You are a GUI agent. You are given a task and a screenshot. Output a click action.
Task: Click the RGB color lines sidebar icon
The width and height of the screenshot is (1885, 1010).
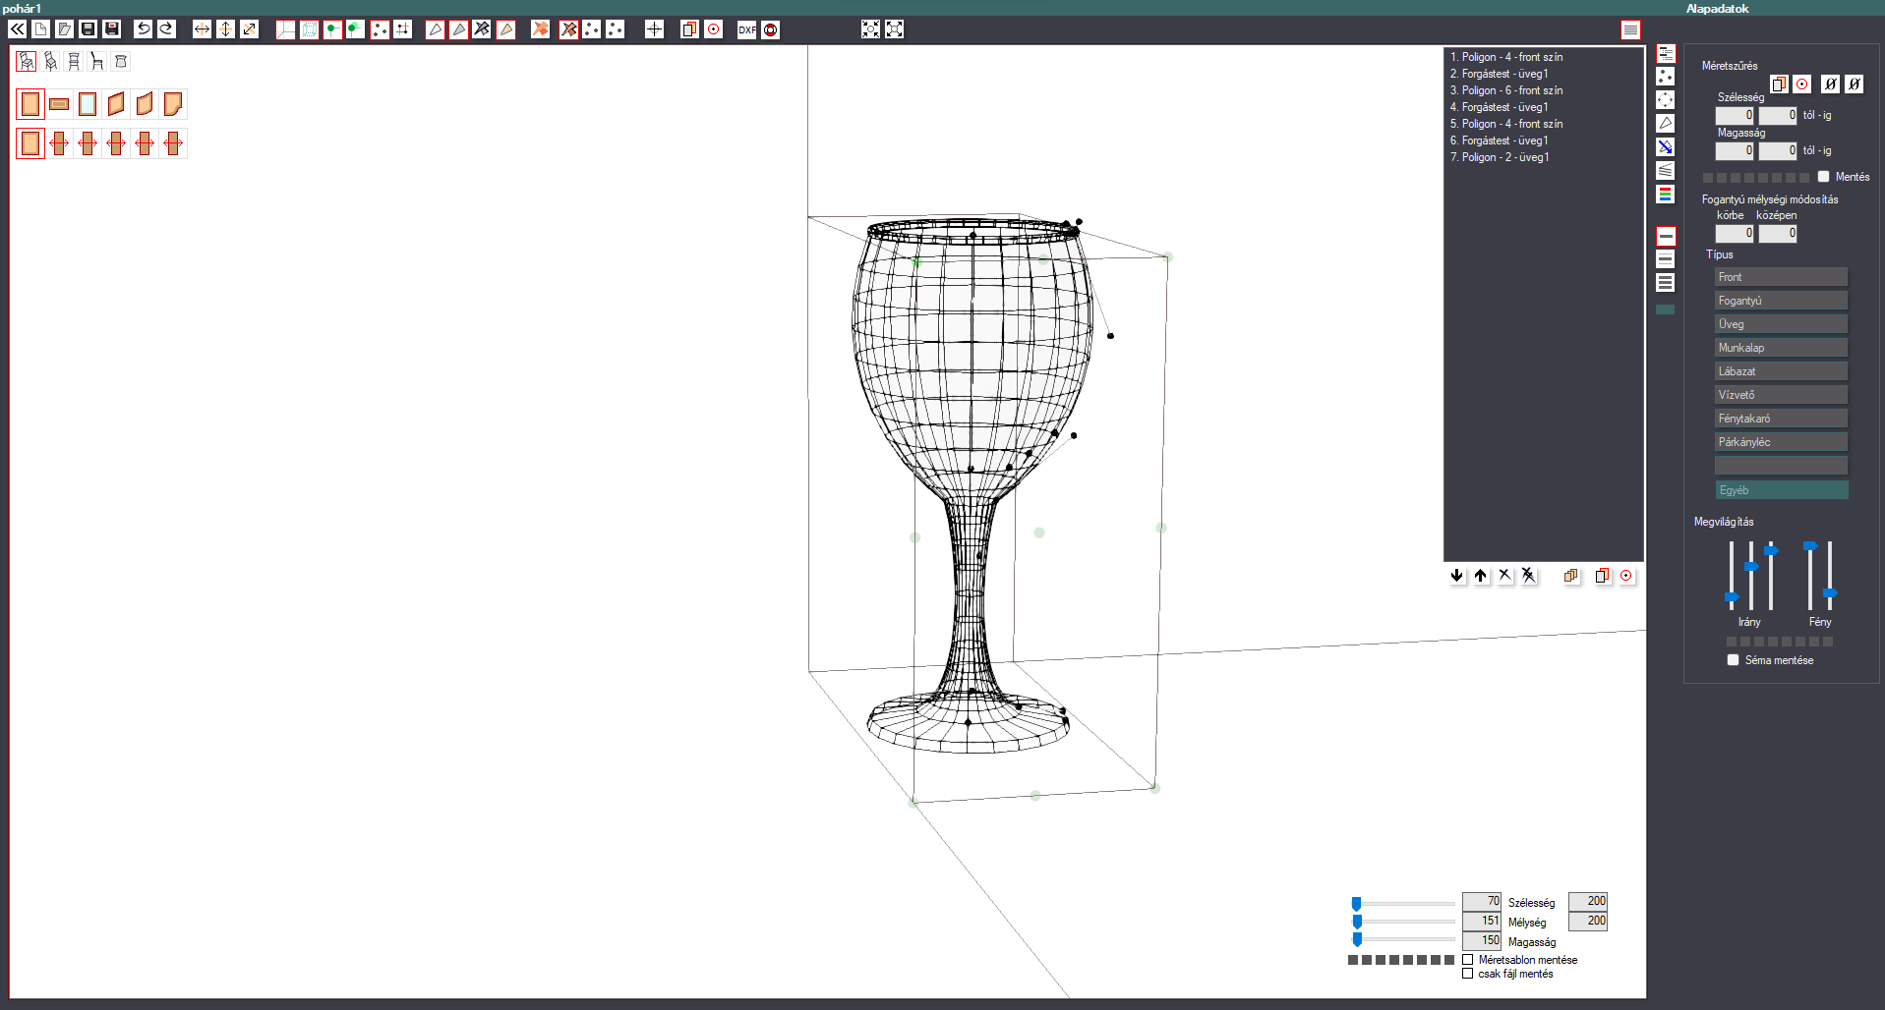(x=1665, y=195)
